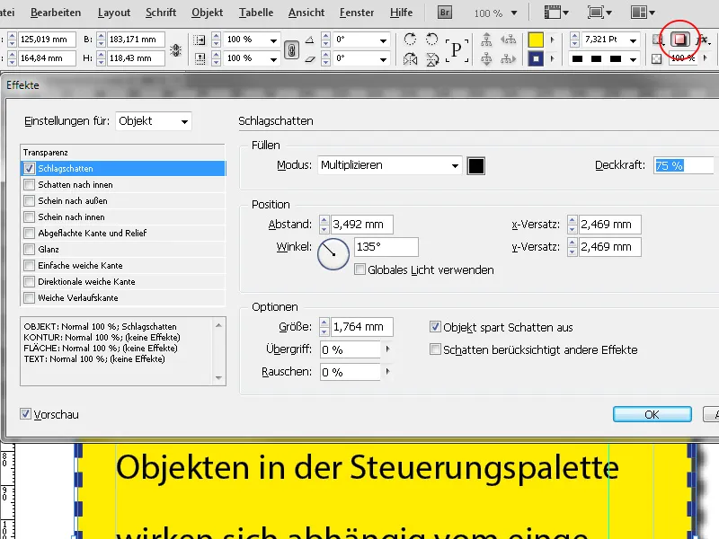This screenshot has width=719, height=539.
Task: Open the view options filmstrip icon
Action: [x=556, y=13]
